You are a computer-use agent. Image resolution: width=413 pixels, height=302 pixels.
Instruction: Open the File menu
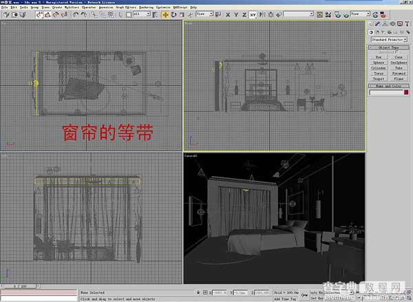coord(5,8)
